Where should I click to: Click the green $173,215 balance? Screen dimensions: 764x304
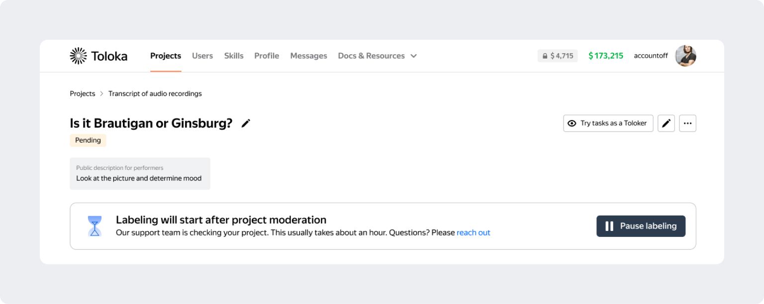[x=606, y=56]
